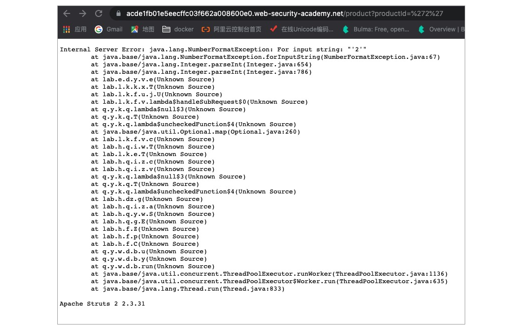Click the Internal Server Error message line

pos(213,49)
